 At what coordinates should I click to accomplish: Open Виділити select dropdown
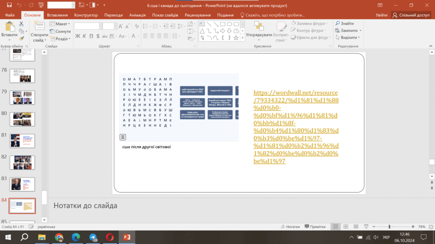pyautogui.click(x=348, y=37)
